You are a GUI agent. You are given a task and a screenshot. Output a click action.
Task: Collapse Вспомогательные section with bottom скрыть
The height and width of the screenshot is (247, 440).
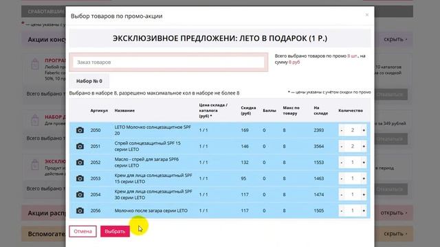click(395, 233)
